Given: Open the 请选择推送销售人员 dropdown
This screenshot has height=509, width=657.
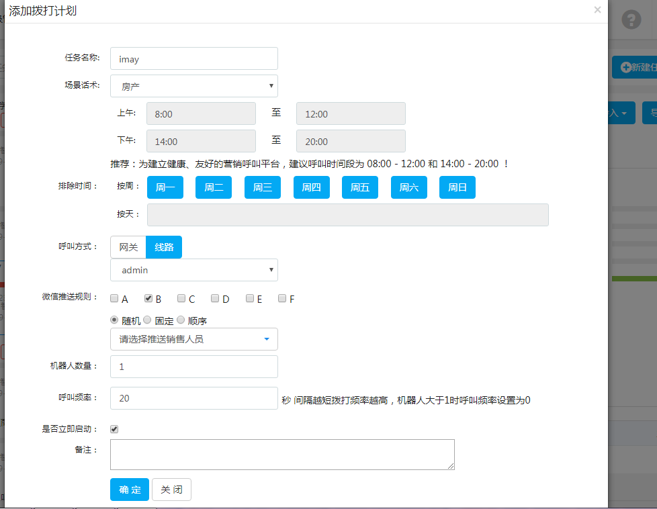Looking at the screenshot, I should tap(193, 339).
